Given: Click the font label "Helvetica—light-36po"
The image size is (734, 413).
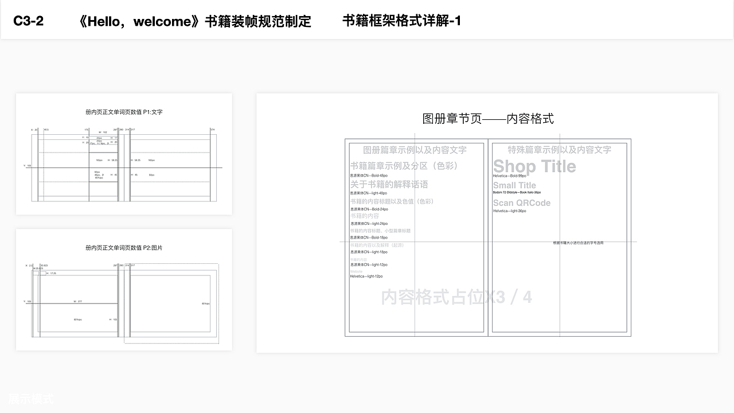Looking at the screenshot, I should [x=509, y=211].
